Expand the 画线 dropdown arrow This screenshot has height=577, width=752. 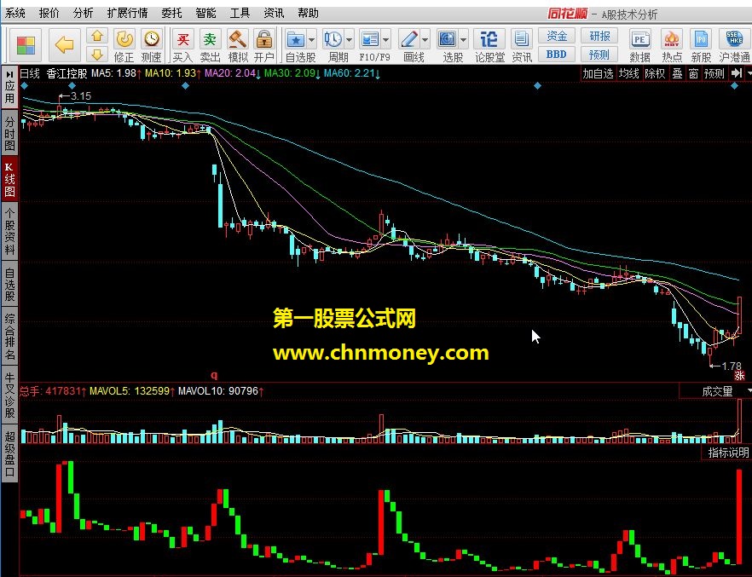click(425, 39)
